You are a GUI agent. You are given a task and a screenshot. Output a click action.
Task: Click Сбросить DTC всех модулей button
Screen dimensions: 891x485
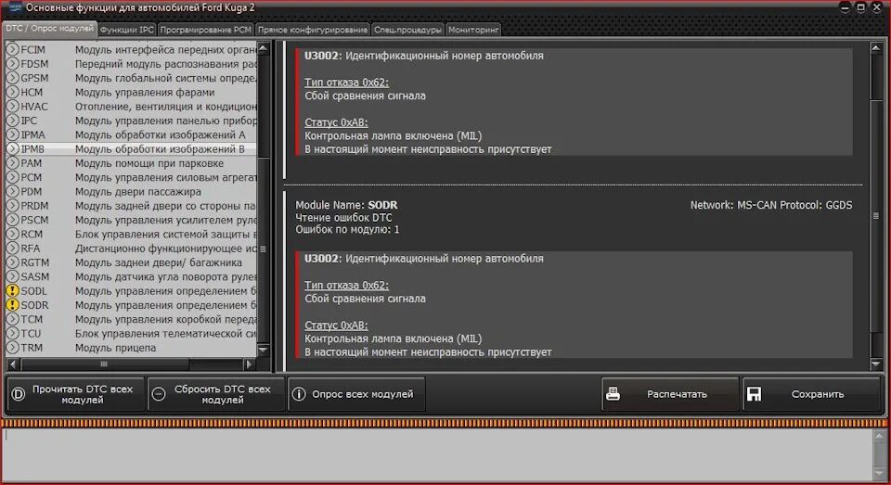[216, 394]
